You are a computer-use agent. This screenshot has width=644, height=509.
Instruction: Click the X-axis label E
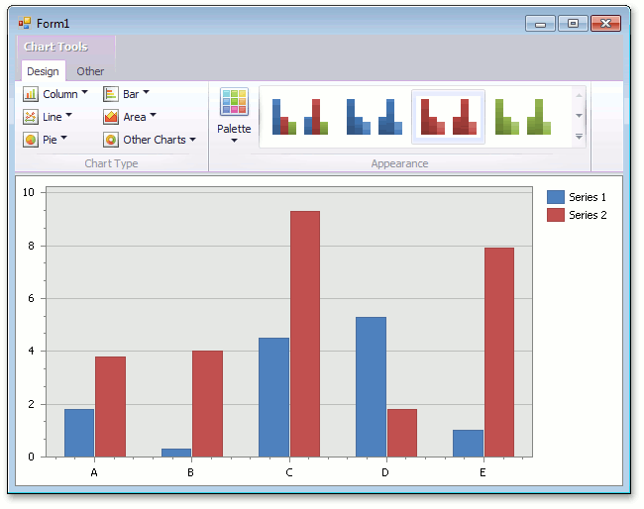pos(483,472)
